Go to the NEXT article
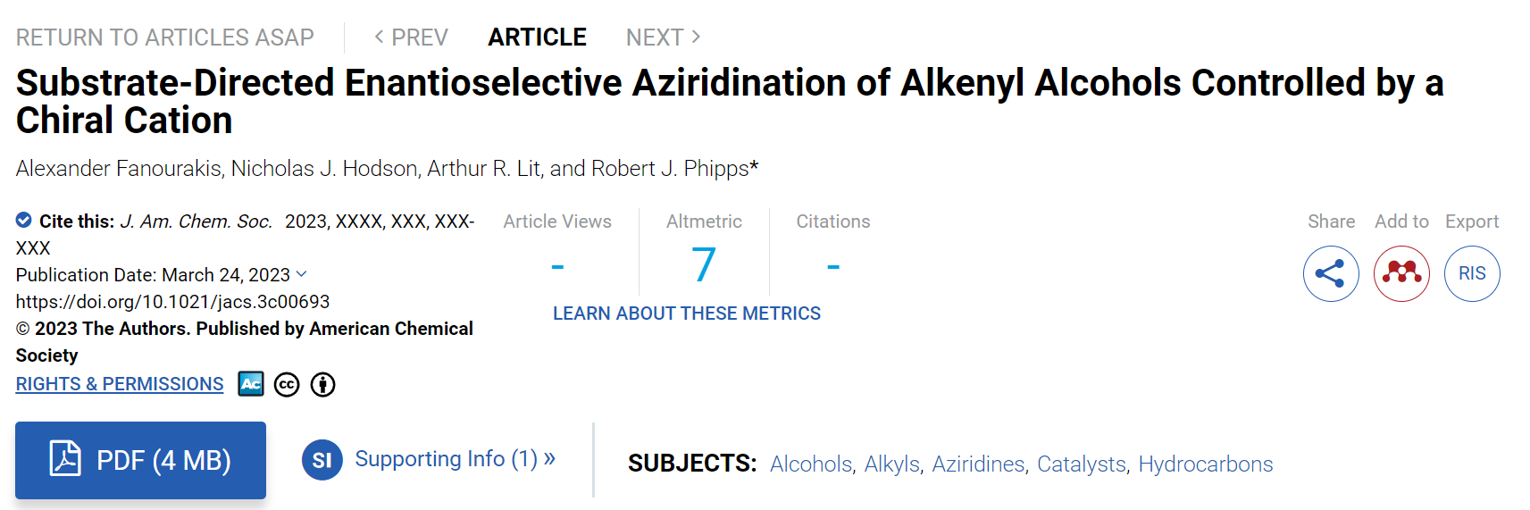Screen dimensions: 1530x510 [x=664, y=38]
